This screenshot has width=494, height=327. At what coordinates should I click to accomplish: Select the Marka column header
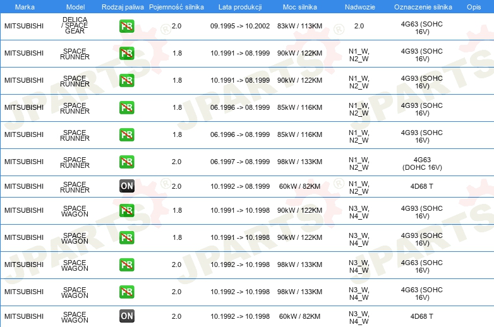(x=25, y=7)
